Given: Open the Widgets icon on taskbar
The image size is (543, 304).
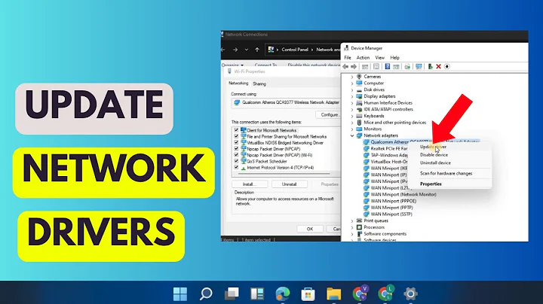Looking at the screenshot, I should click(x=257, y=294).
